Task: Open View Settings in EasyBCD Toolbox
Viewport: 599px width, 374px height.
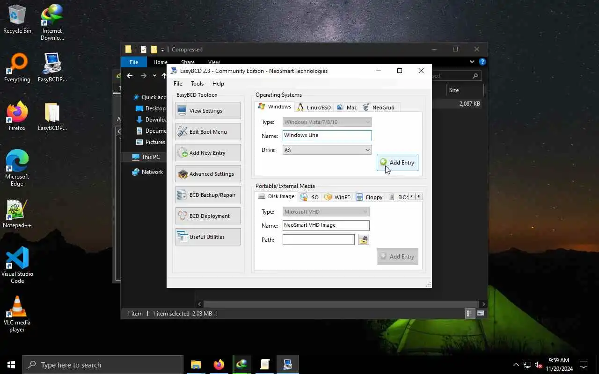Action: point(208,111)
